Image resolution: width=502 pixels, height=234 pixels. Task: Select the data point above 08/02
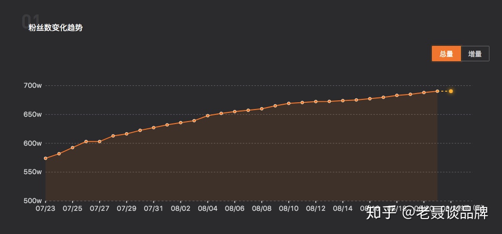(x=180, y=123)
